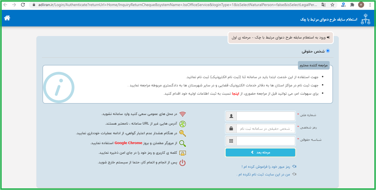Click the browser back arrow
This screenshot has width=376, height=190.
pyautogui.click(x=6, y=5)
